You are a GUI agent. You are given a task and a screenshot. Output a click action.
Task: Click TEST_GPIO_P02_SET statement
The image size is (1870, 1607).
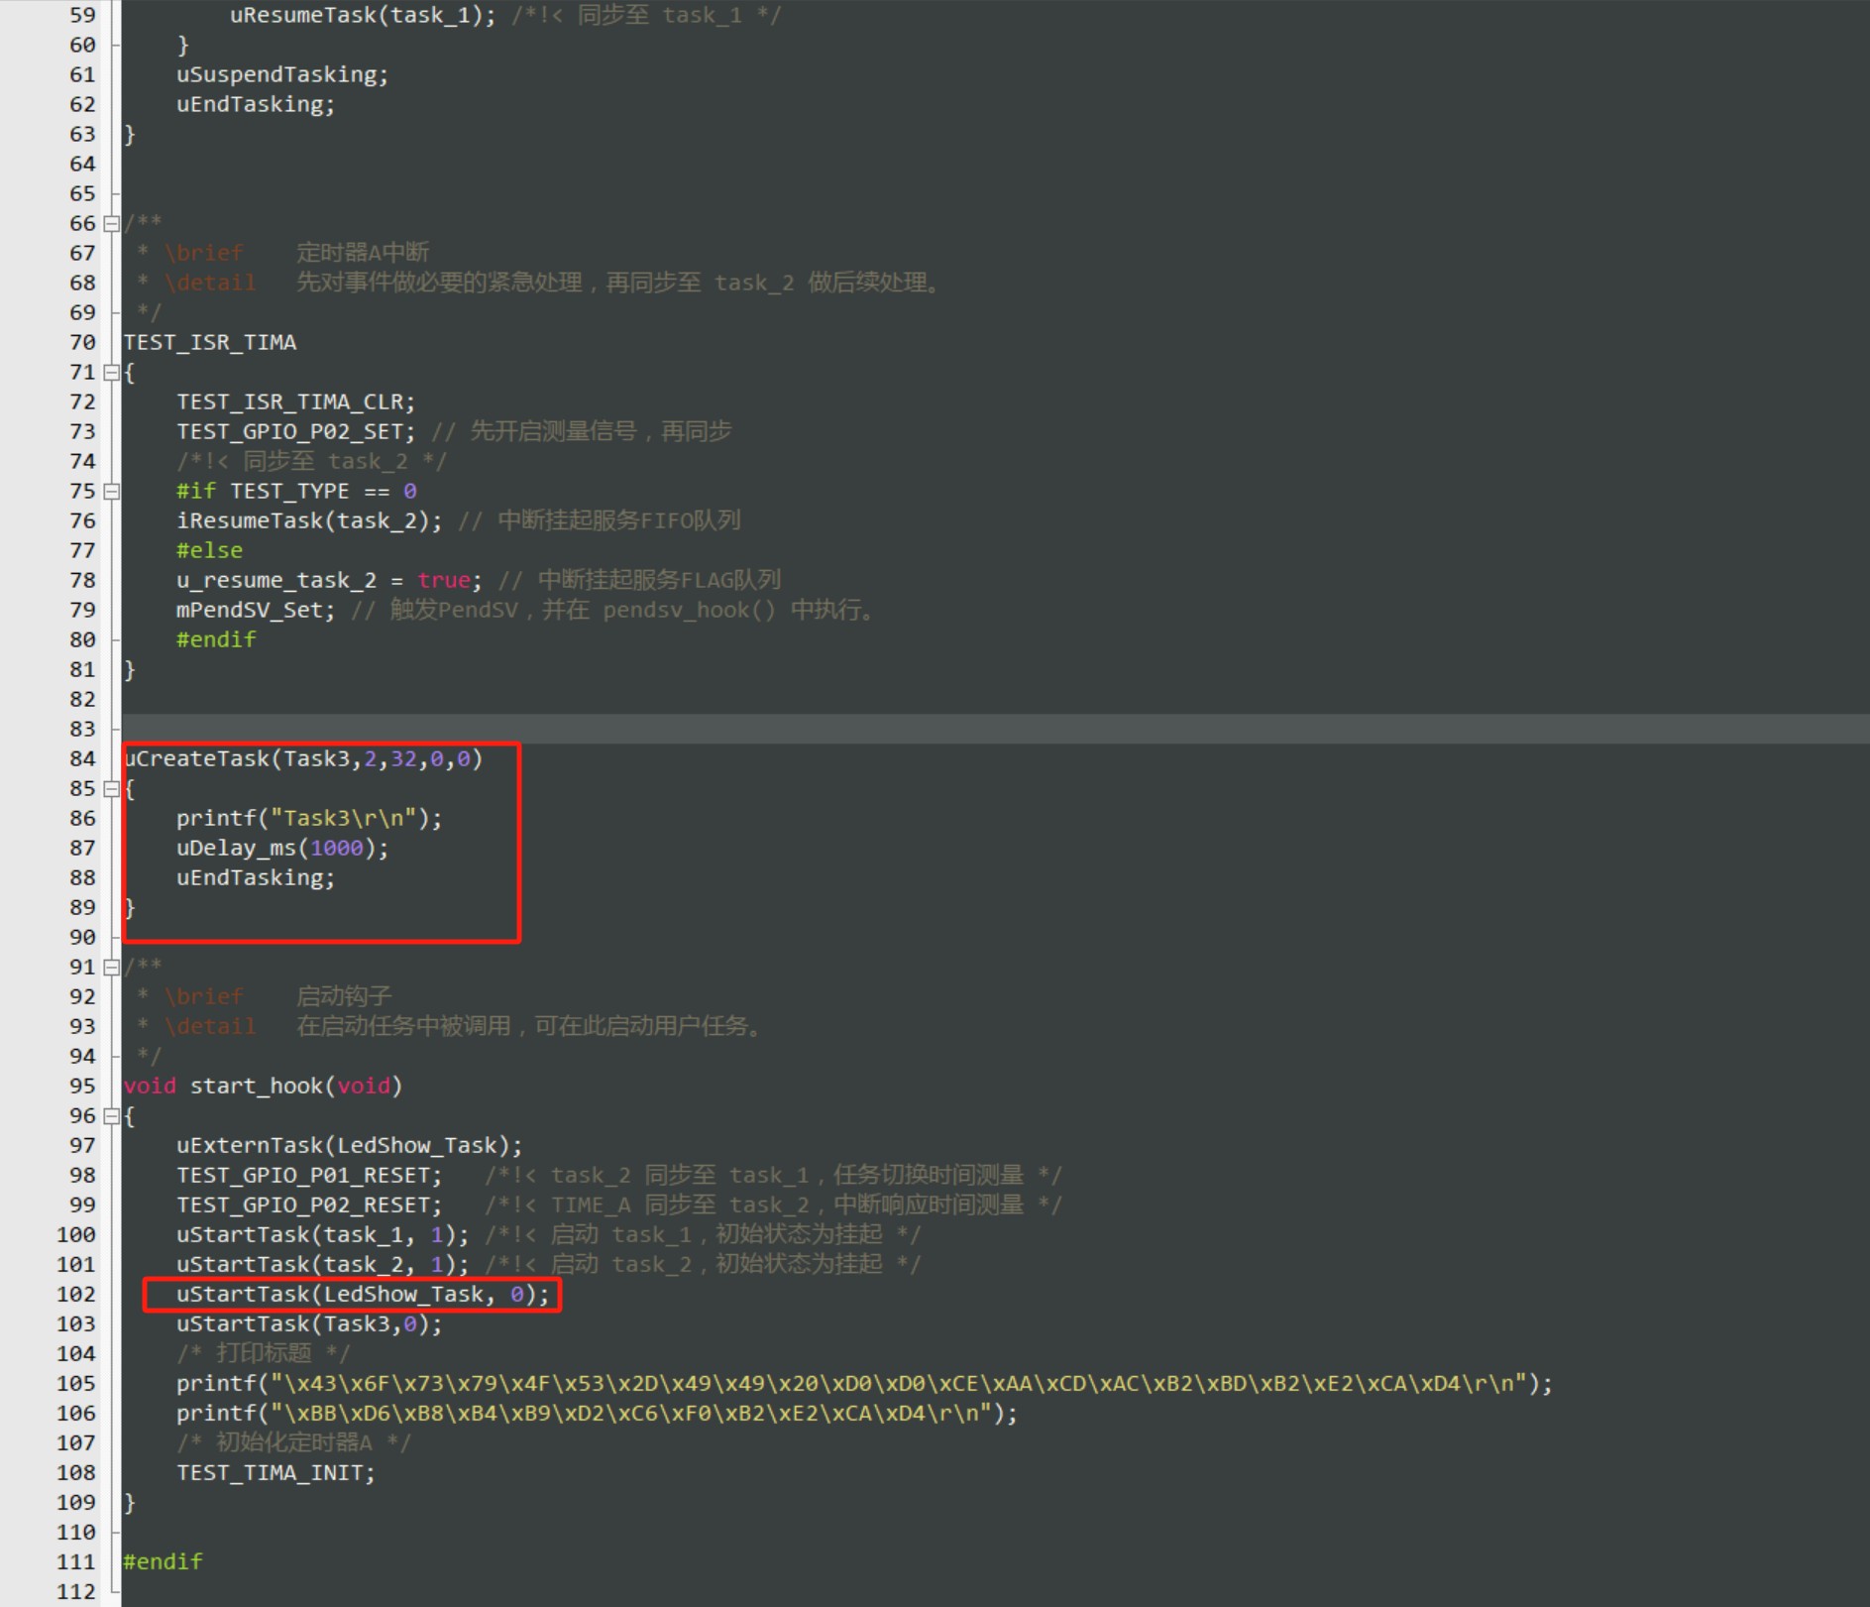click(296, 431)
